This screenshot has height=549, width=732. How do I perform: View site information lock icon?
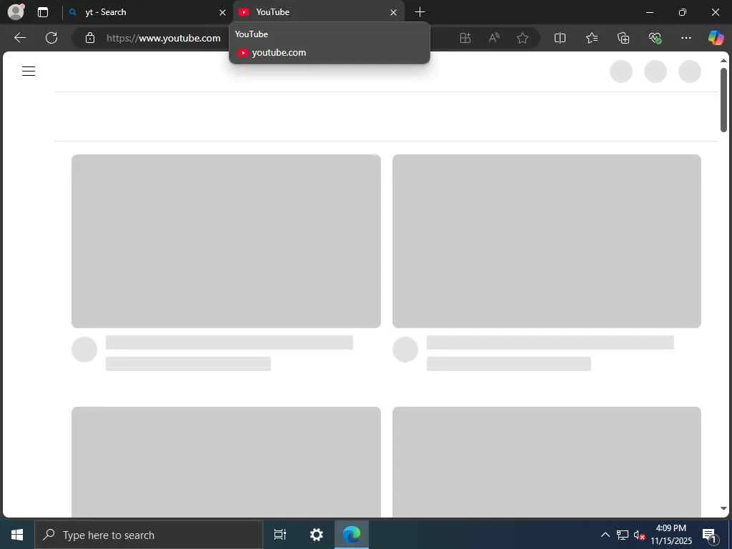pos(90,38)
